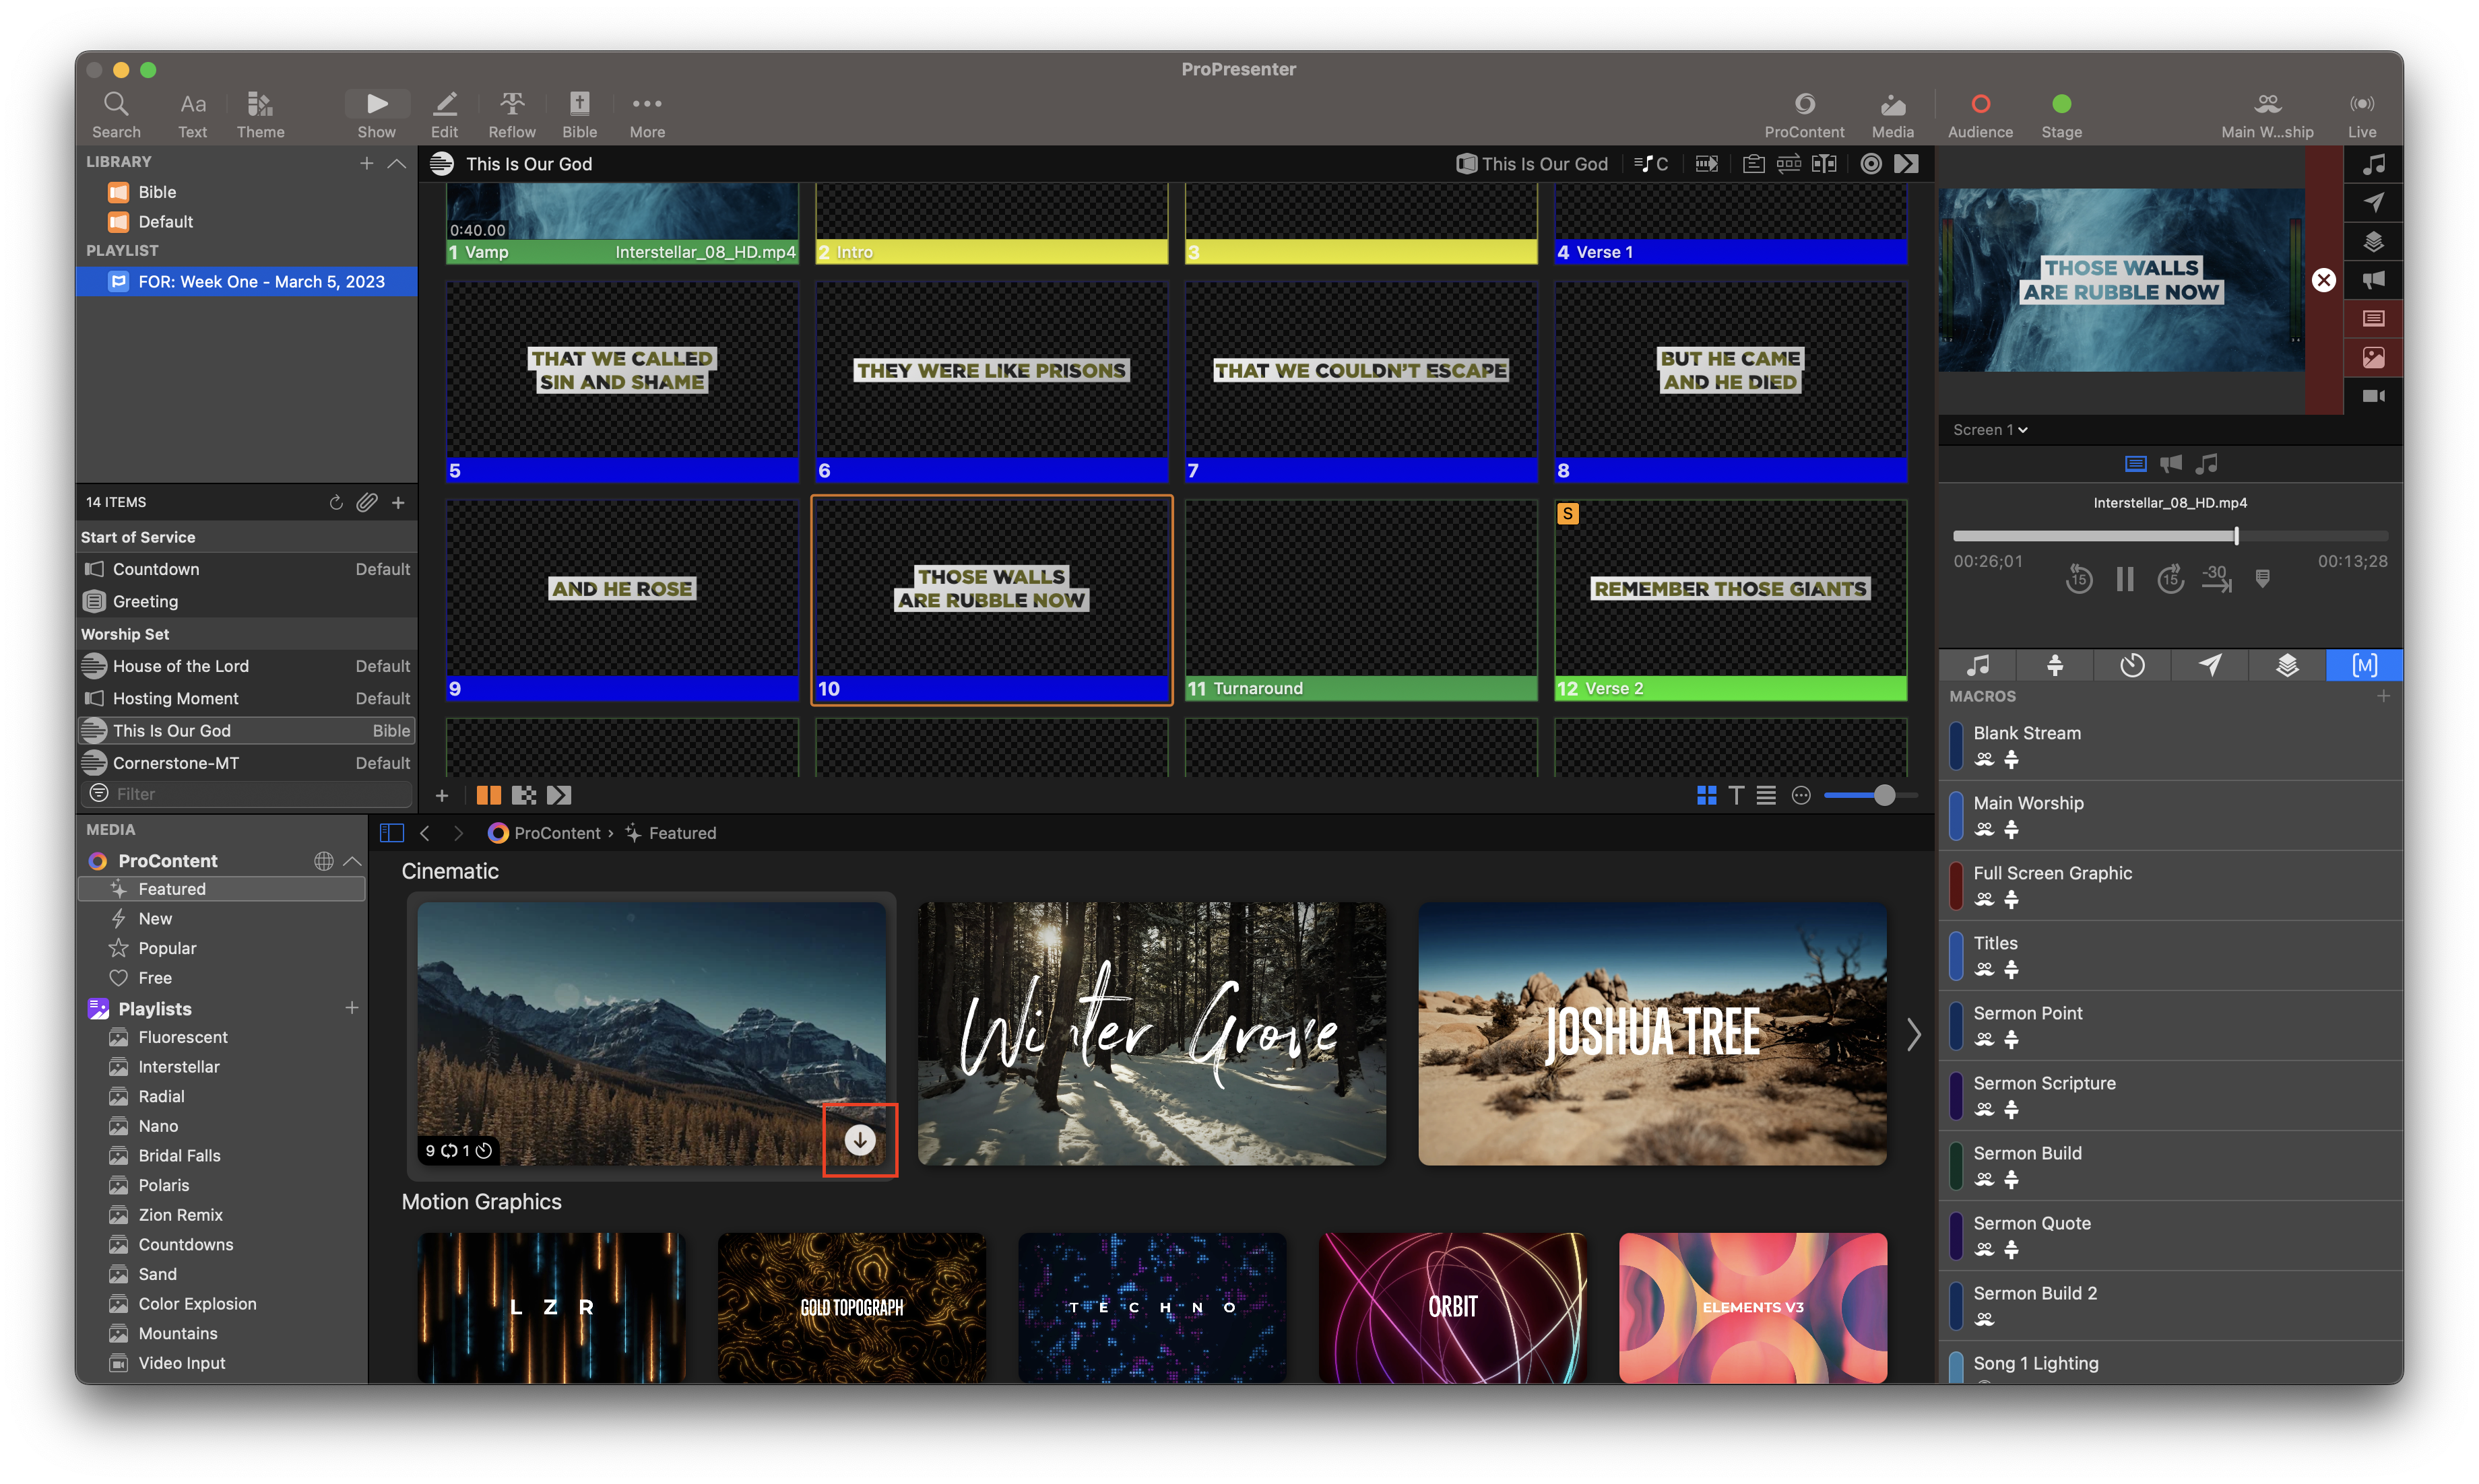Collapse the ProContent media section

tap(352, 861)
